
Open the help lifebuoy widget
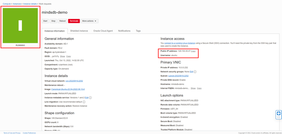(278, 114)
